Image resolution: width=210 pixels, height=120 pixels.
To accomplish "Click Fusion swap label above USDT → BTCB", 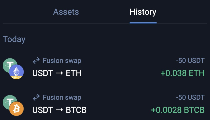I will click(62, 98).
